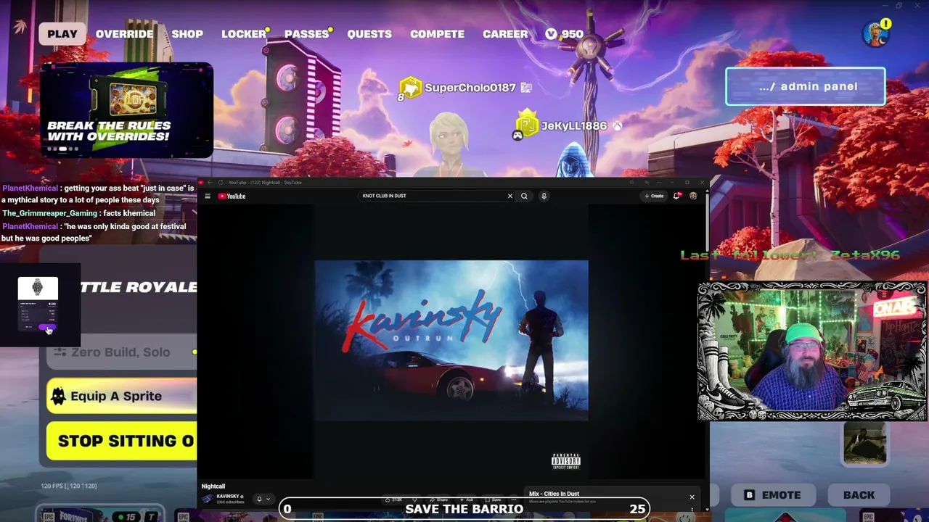This screenshot has width=929, height=522.
Task: Click the gold badge beside JeKyLL1886
Action: point(527,125)
